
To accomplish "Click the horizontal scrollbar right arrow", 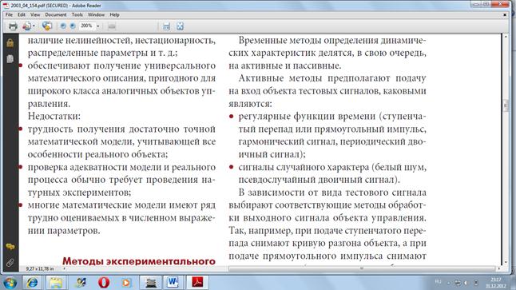I will tap(499, 268).
